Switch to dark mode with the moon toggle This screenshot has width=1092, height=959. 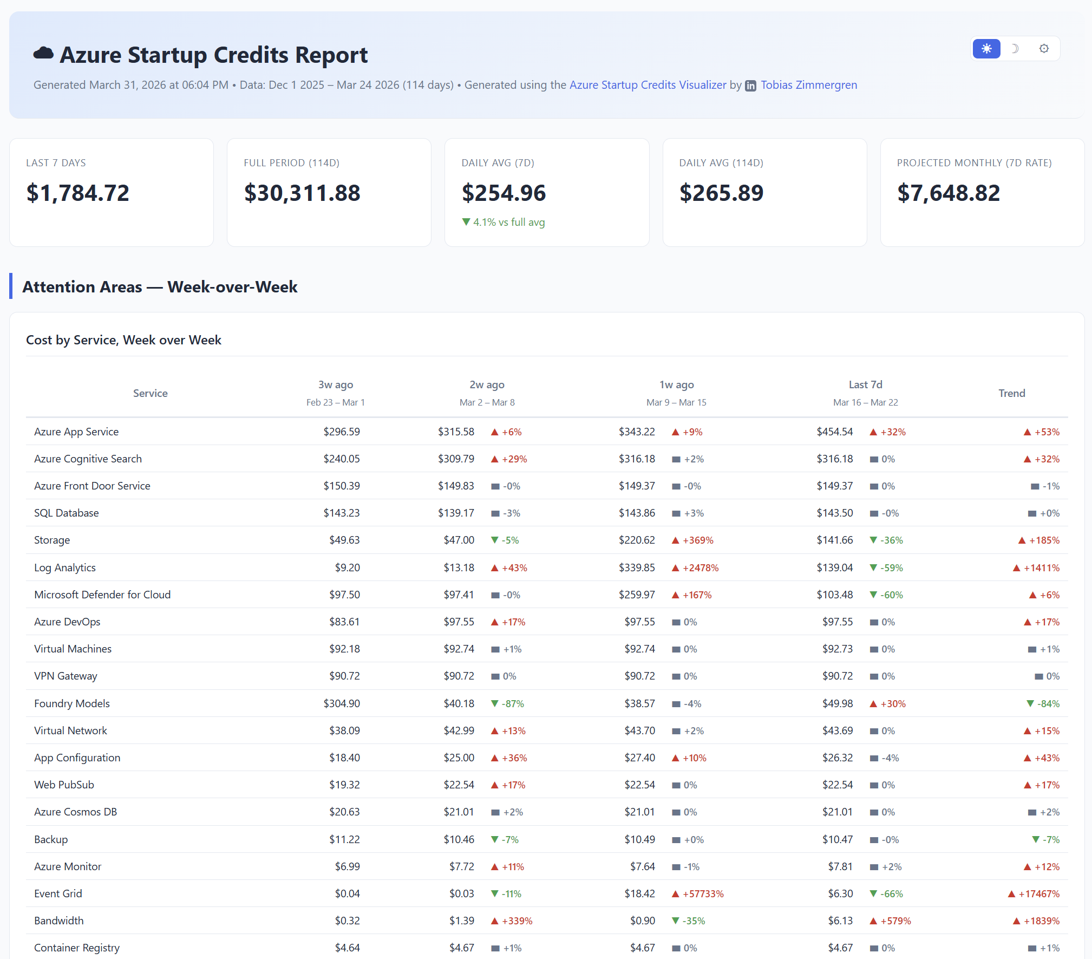tap(1016, 48)
